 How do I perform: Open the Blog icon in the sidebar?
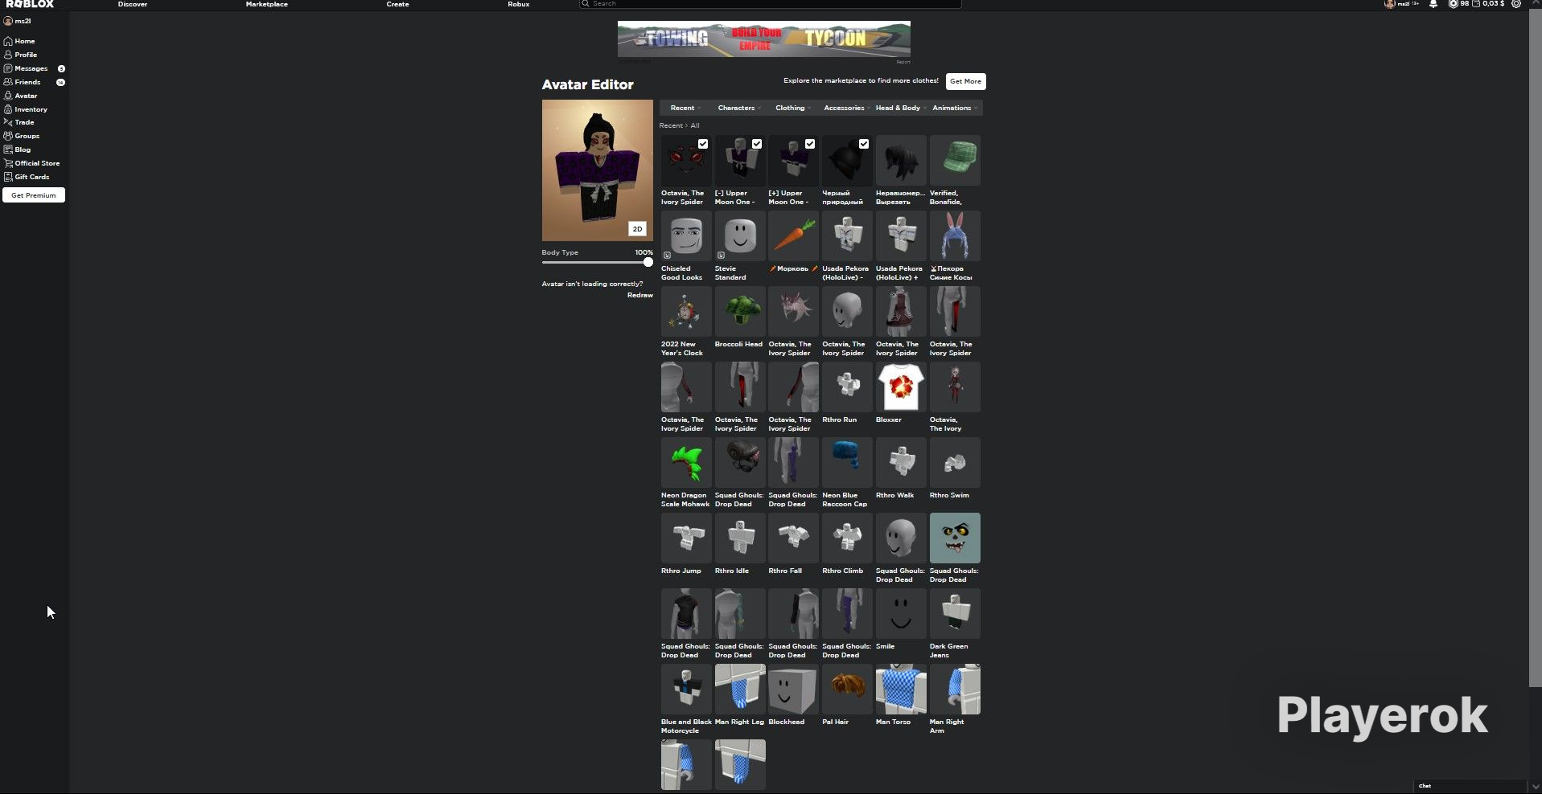click(8, 149)
